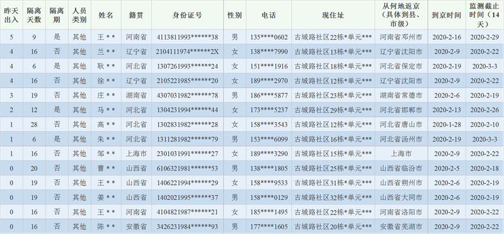Click the 籍贯 column header

136,15
